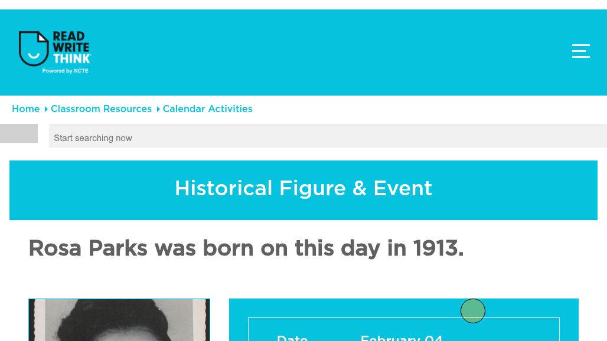Select the February 04 date value
The height and width of the screenshot is (341, 607).
pyautogui.click(x=402, y=337)
